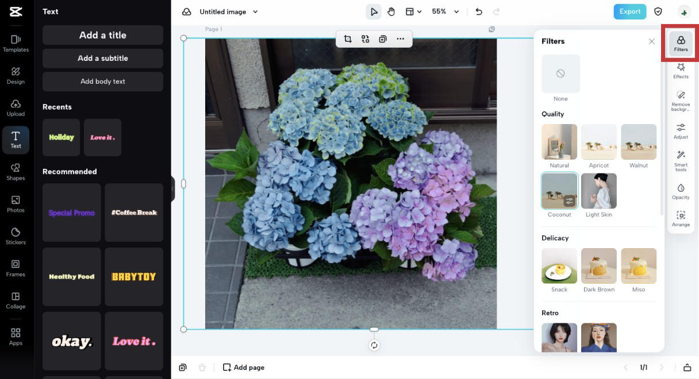Open the canvas layout dropdown
The width and height of the screenshot is (699, 379).
[x=414, y=11]
